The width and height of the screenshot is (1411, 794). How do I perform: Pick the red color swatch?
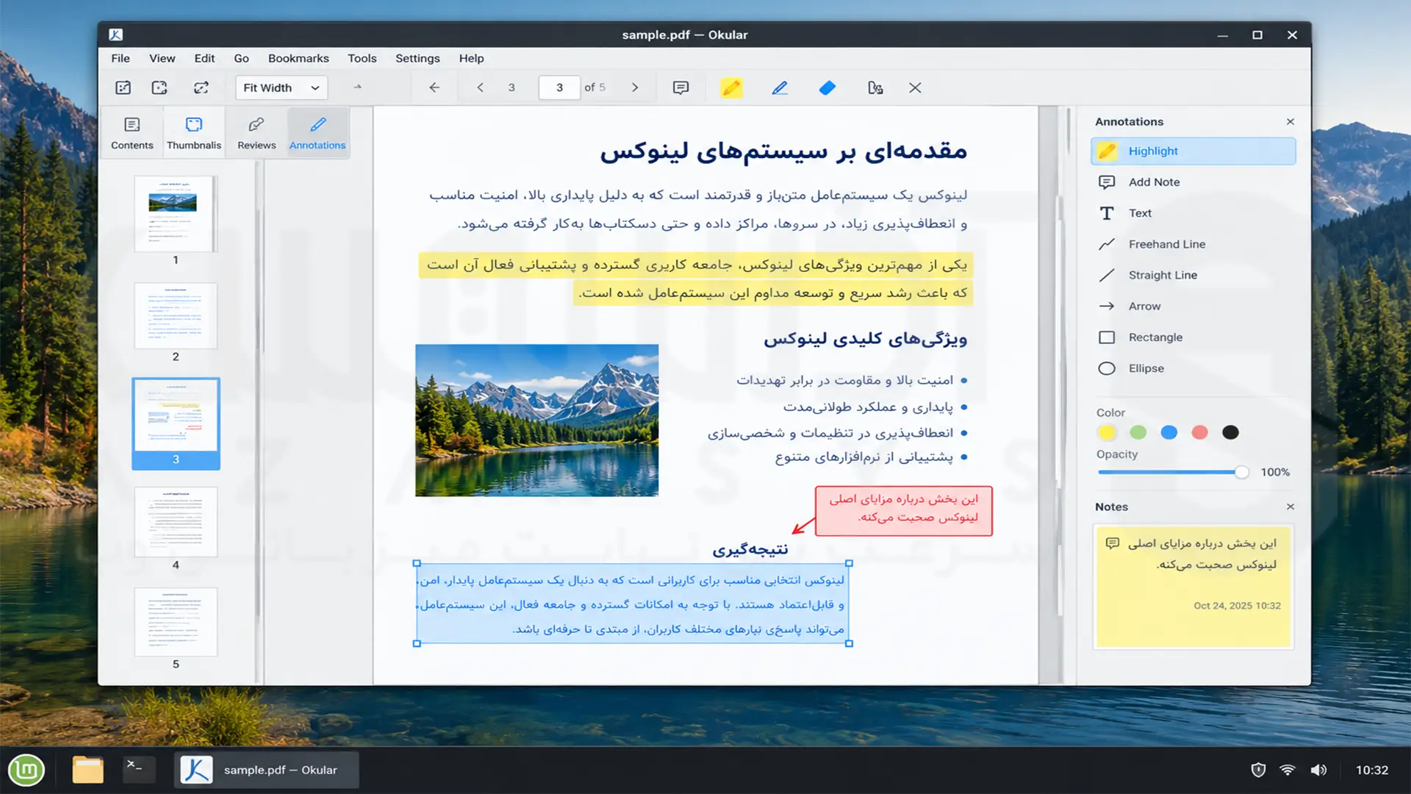(1199, 432)
